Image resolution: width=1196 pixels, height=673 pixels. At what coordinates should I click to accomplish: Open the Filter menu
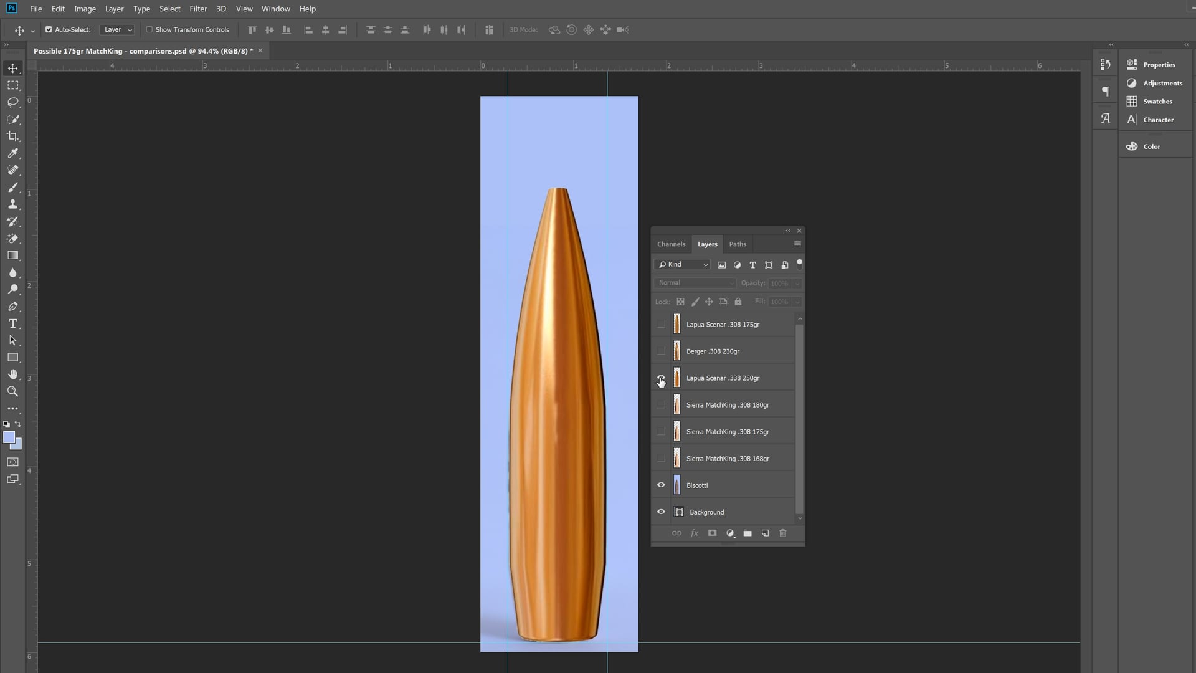coord(198,9)
